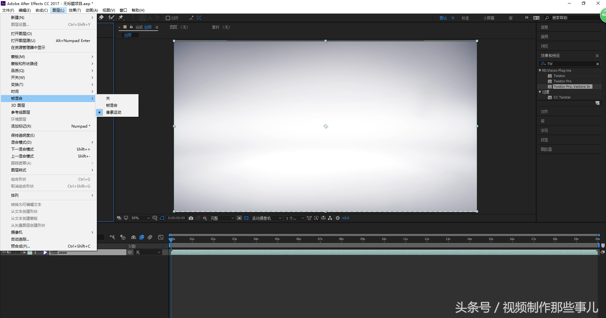The image size is (606, 318).
Task: Toggle frame blending for all layers
Action: pos(142,237)
